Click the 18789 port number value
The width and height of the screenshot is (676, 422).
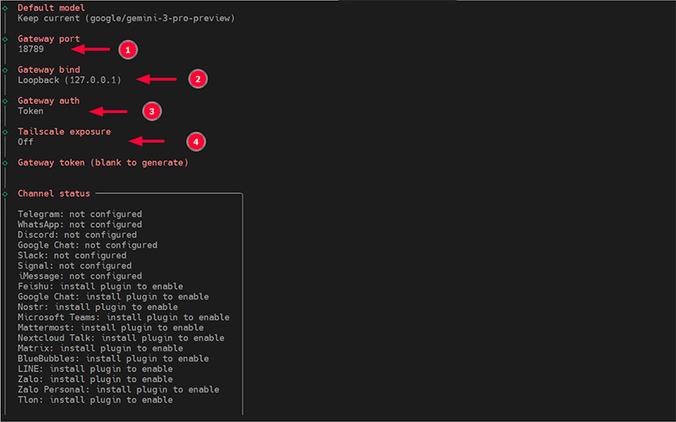pyautogui.click(x=30, y=49)
